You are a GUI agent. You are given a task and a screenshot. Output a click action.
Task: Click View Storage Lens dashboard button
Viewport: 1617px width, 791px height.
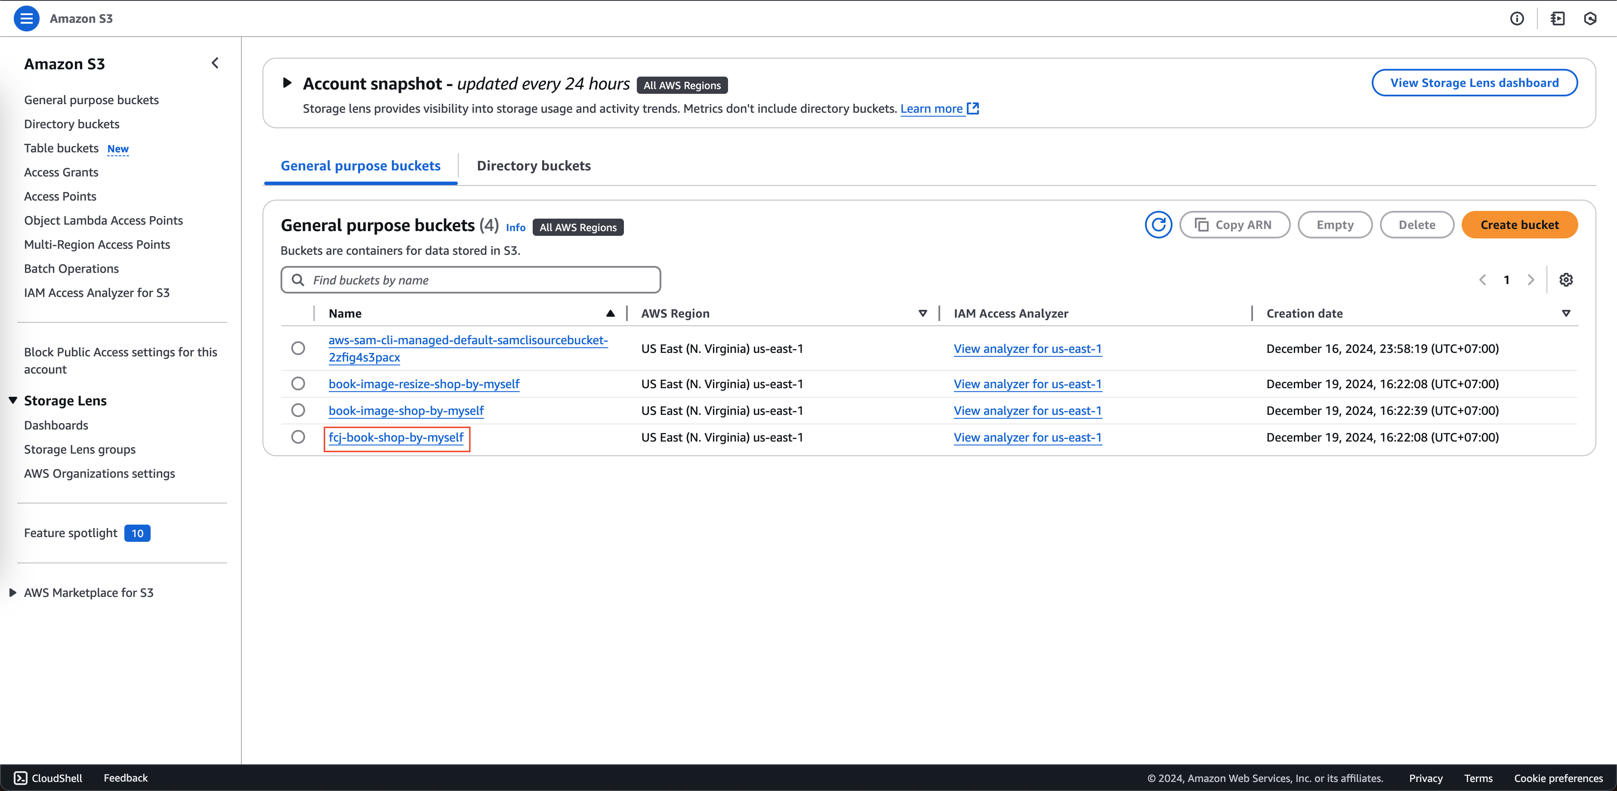click(x=1474, y=83)
